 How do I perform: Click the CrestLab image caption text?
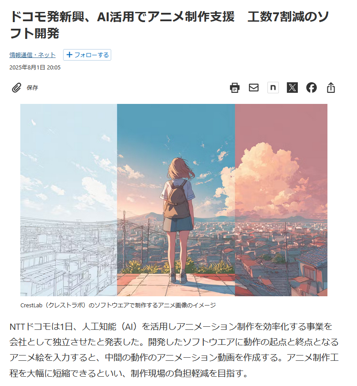pyautogui.click(x=118, y=305)
